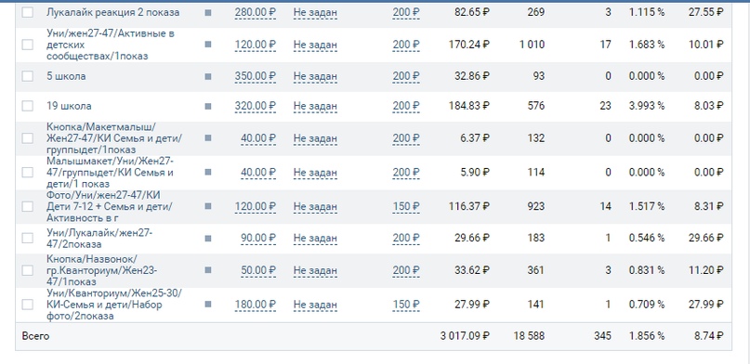Click status square icon for 5 школа

coord(207,76)
